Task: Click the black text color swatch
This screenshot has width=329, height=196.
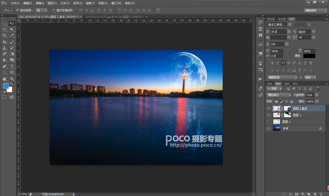Action: (309, 56)
